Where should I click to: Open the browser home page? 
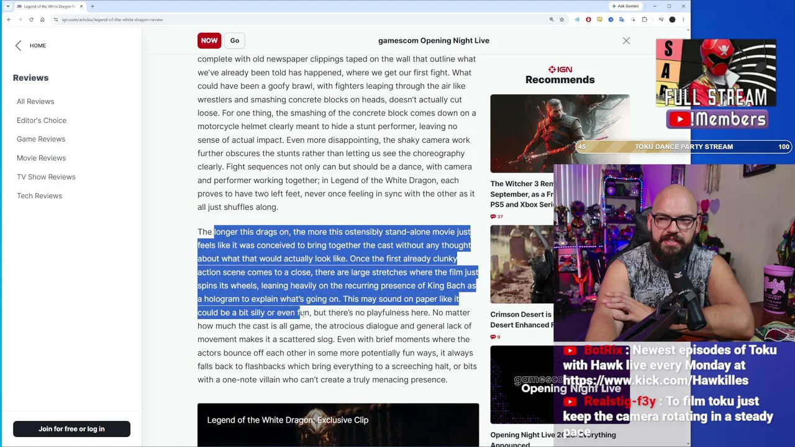(x=42, y=20)
